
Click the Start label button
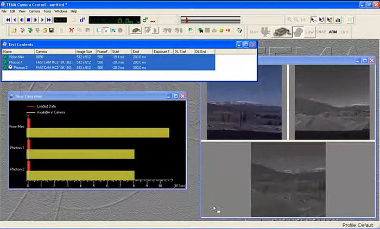[254, 32]
